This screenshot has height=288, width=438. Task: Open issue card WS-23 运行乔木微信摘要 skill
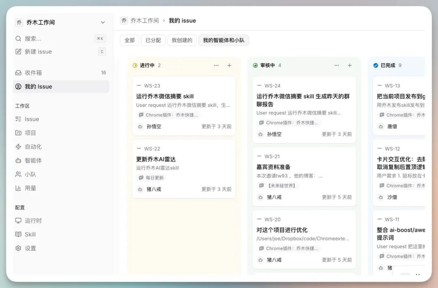pyautogui.click(x=184, y=106)
